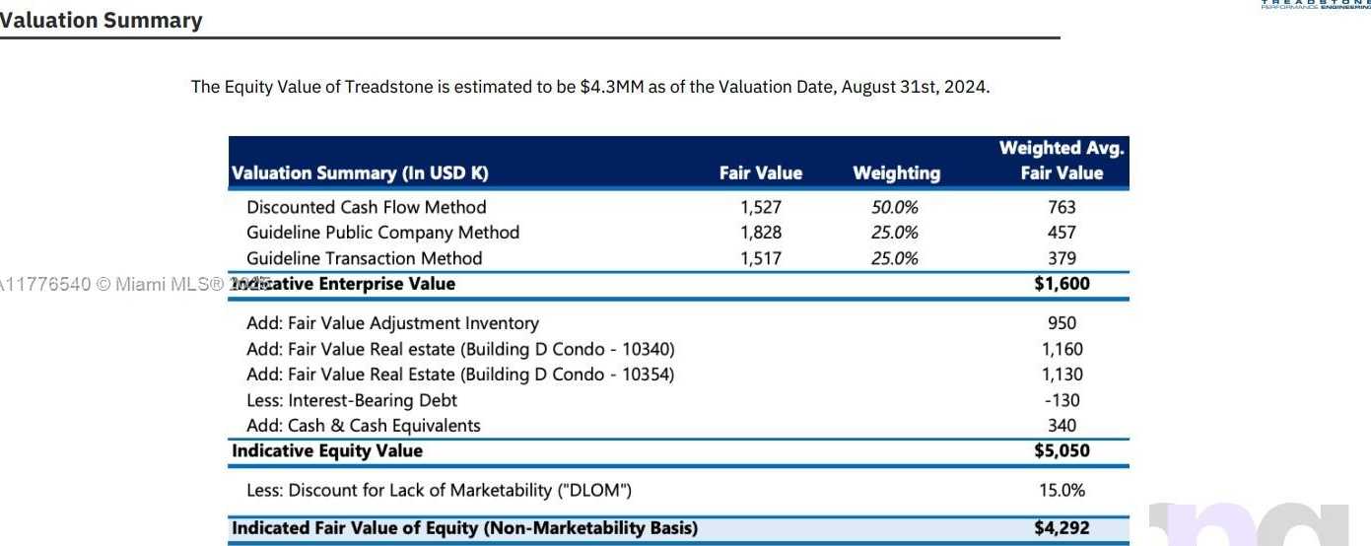This screenshot has width=1371, height=546.
Task: Click the Guideline Transaction Method label
Action: click(x=364, y=258)
